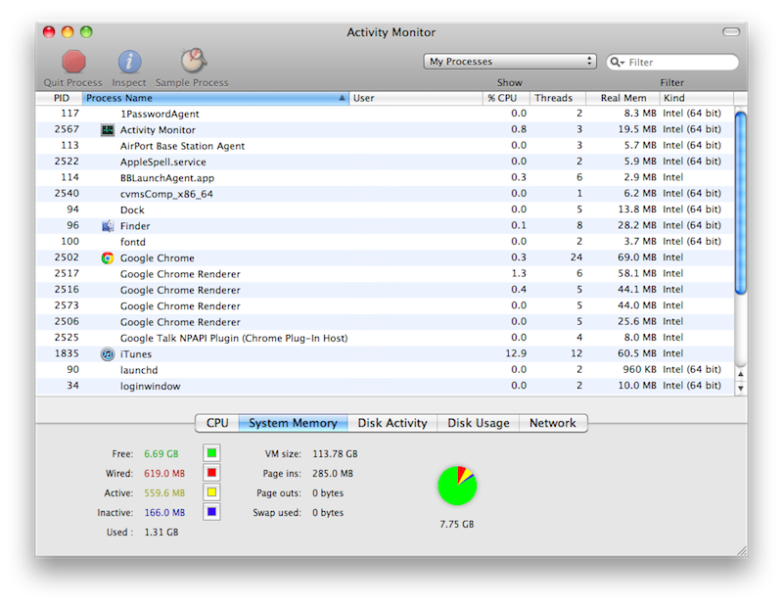Screen dimensions: 783x605
Task: Select the launchd process row
Action: pyautogui.click(x=385, y=370)
